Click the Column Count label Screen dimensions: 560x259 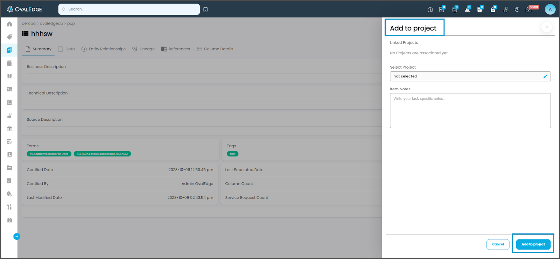pyautogui.click(x=239, y=184)
